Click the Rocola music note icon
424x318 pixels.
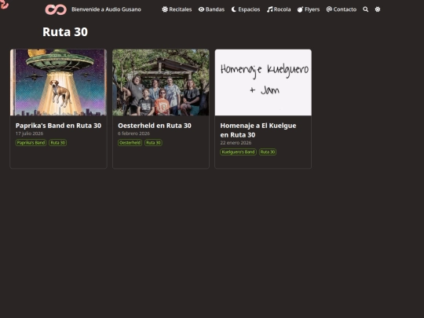coord(269,9)
